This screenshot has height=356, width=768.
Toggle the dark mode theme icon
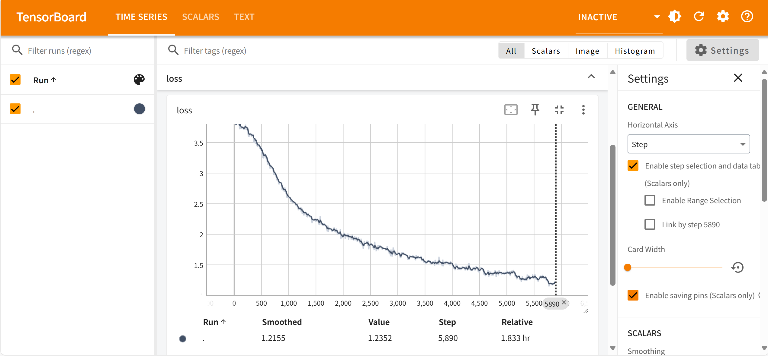(x=675, y=17)
